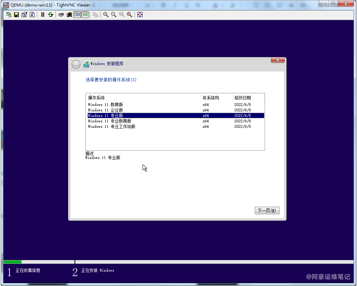Click the red Pause icon
Viewport: 357px width, 286px height.
[43, 15]
